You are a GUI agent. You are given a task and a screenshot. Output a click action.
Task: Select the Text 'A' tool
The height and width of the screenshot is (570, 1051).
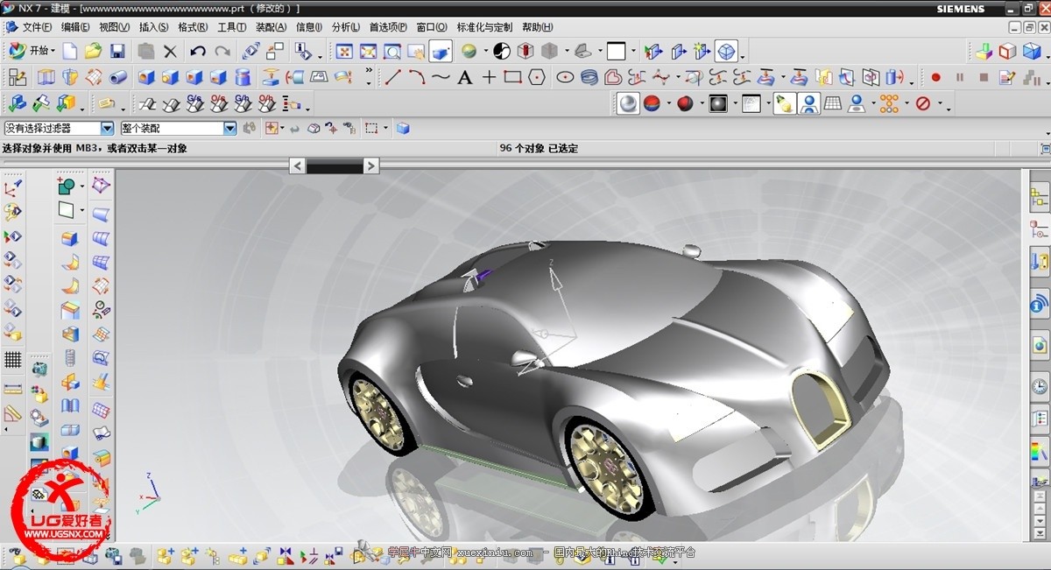point(464,77)
